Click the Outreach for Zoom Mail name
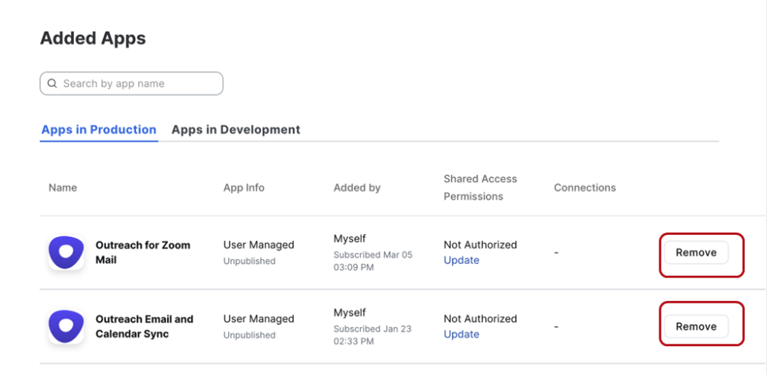This screenshot has height=375, width=767. pos(143,252)
